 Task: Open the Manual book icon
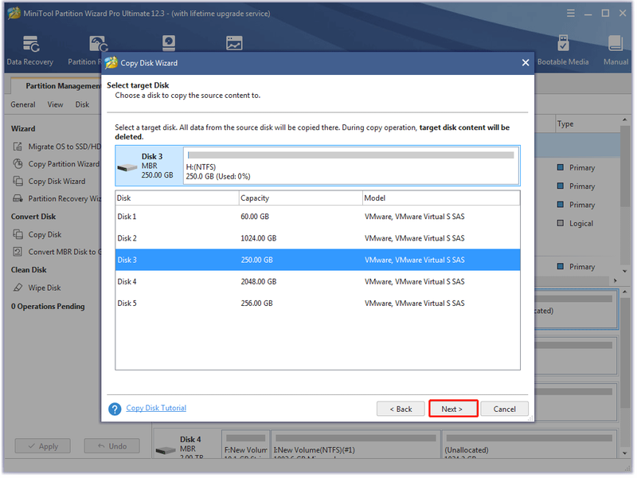point(616,43)
